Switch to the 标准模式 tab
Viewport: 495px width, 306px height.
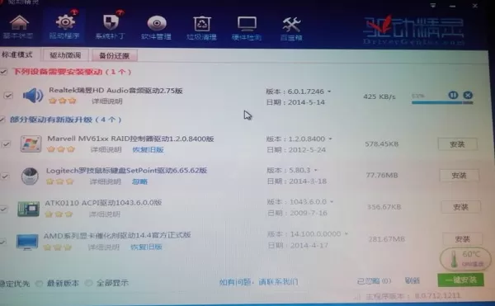click(x=17, y=55)
